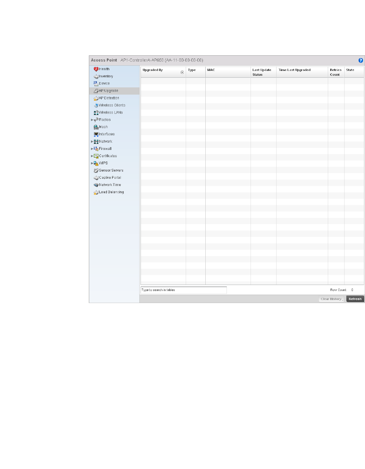Sort by Time Last Upgraded header
This screenshot has height=469, width=365.
tap(302, 72)
